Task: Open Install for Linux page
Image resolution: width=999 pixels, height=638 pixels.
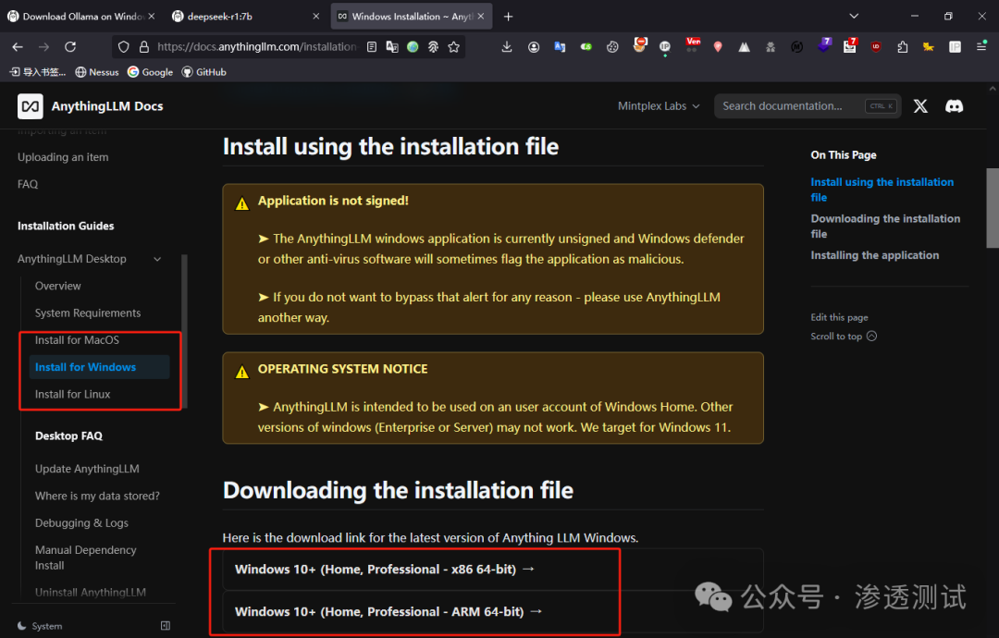Action: [x=73, y=394]
